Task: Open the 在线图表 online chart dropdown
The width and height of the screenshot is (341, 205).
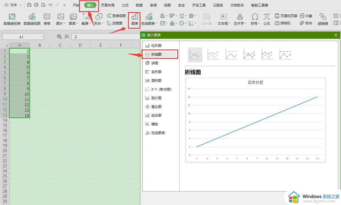Action: pos(149,19)
